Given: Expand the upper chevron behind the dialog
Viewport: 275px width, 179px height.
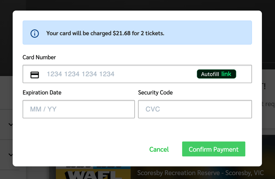Looking at the screenshot, I should (x=11, y=125).
